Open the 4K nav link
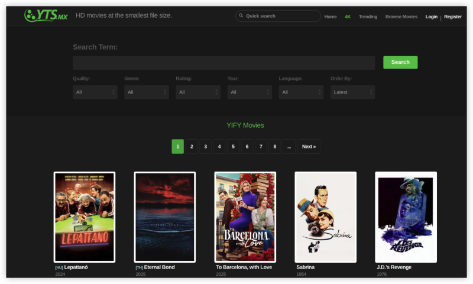Screen dimensions: 473x284 pyautogui.click(x=348, y=17)
